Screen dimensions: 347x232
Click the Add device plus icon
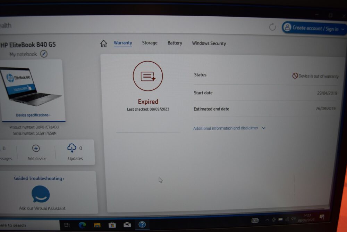point(36,148)
